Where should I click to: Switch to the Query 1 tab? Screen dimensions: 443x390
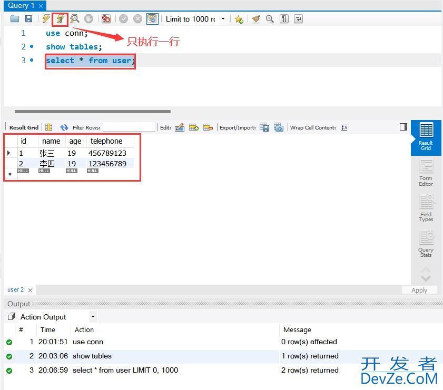coord(21,5)
